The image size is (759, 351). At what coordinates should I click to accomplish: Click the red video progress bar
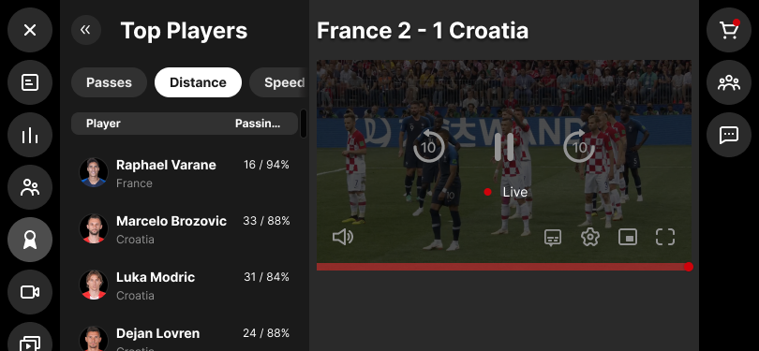tap(504, 267)
